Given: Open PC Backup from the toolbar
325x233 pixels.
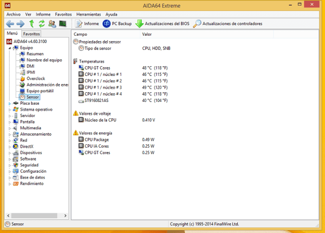Looking at the screenshot, I should pyautogui.click(x=117, y=24).
